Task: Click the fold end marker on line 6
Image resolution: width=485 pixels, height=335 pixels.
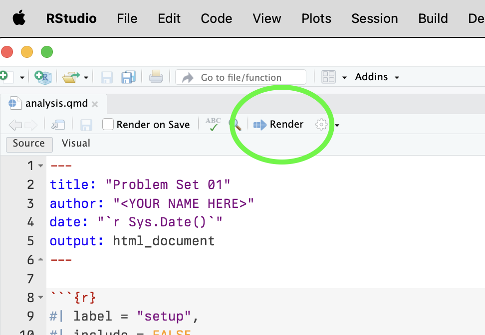Action: click(x=40, y=260)
